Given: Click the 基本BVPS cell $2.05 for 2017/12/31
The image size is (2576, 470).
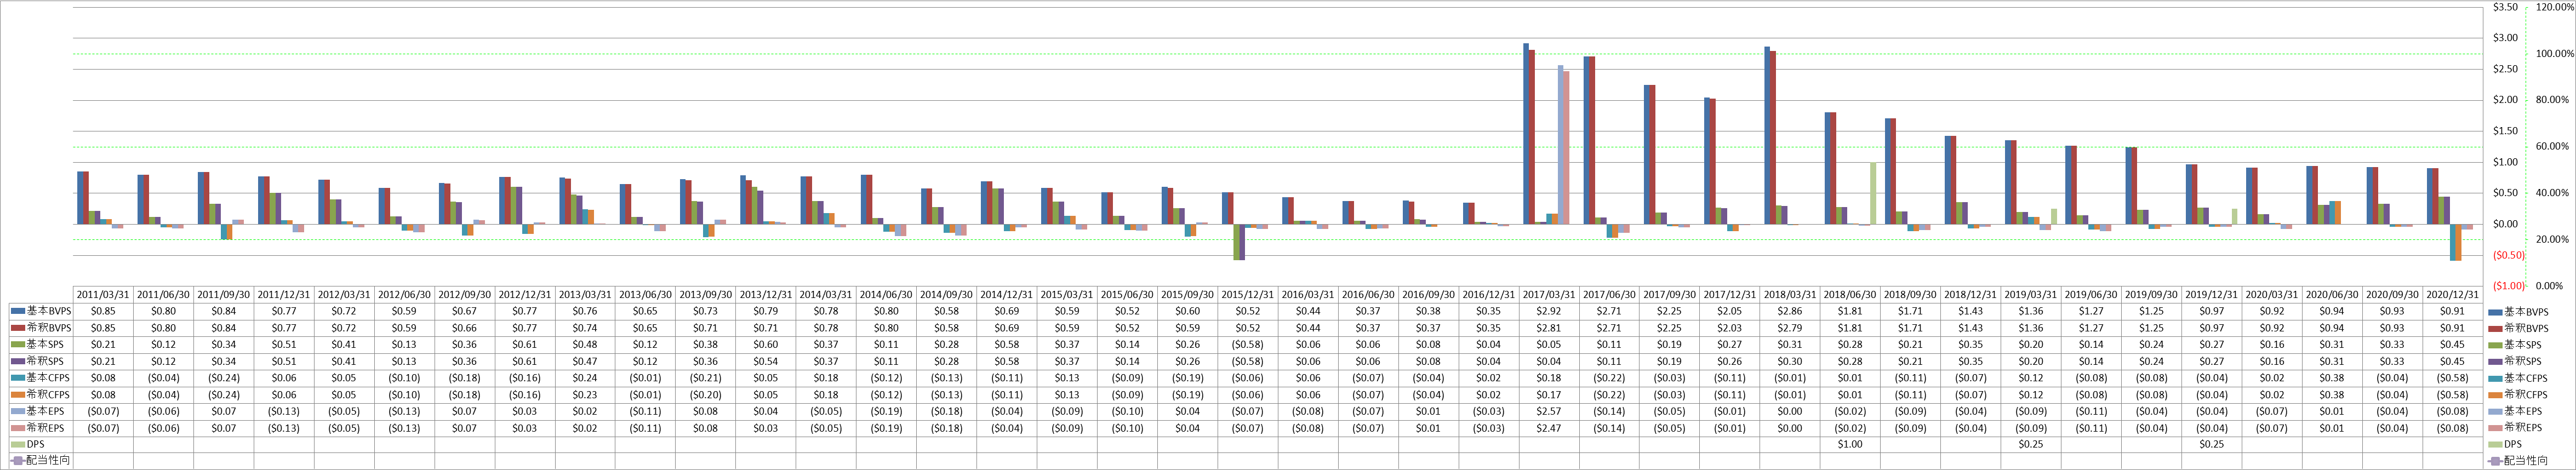Looking at the screenshot, I should pyautogui.click(x=1730, y=312).
